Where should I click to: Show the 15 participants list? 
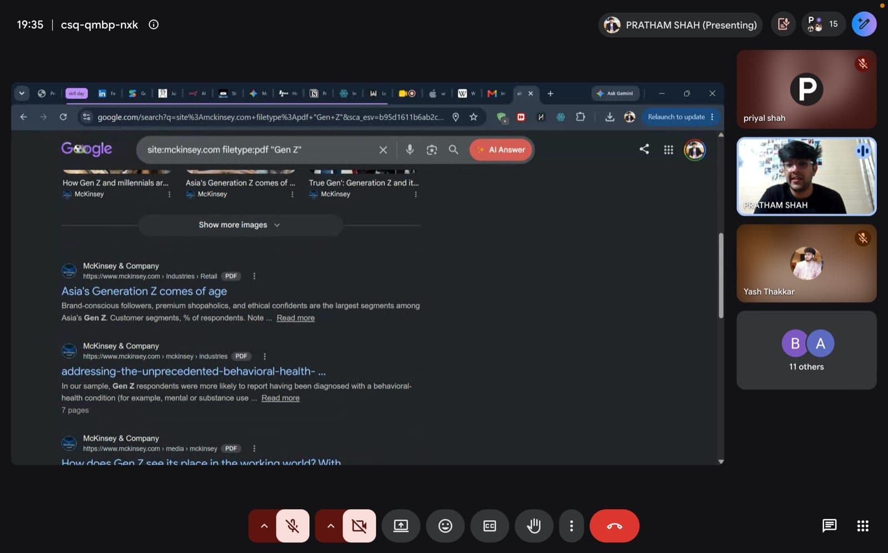[824, 24]
